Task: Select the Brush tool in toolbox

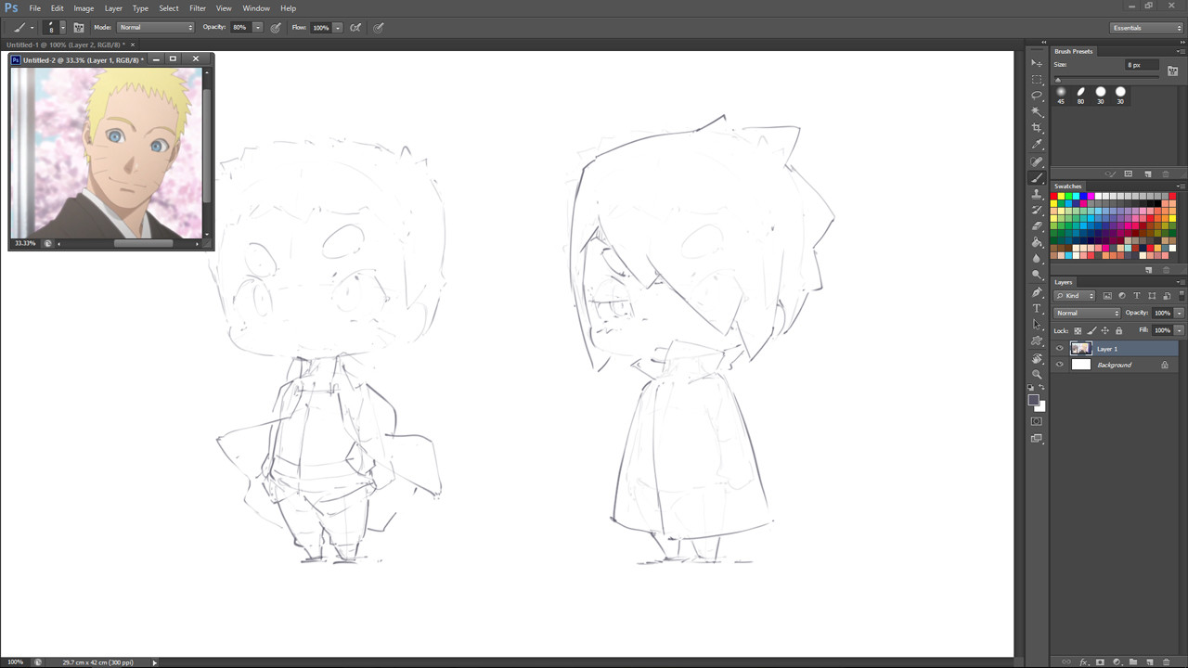Action: [1037, 177]
